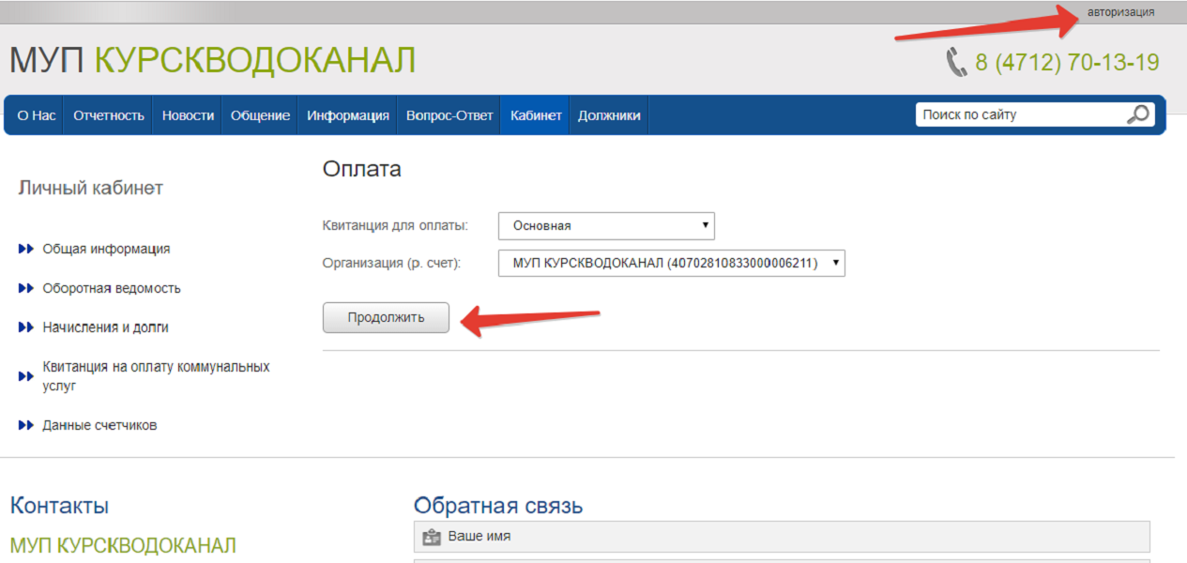Click arrow bullet beside Квитанция на оплату
Image resolution: width=1187 pixels, height=563 pixels.
26,376
